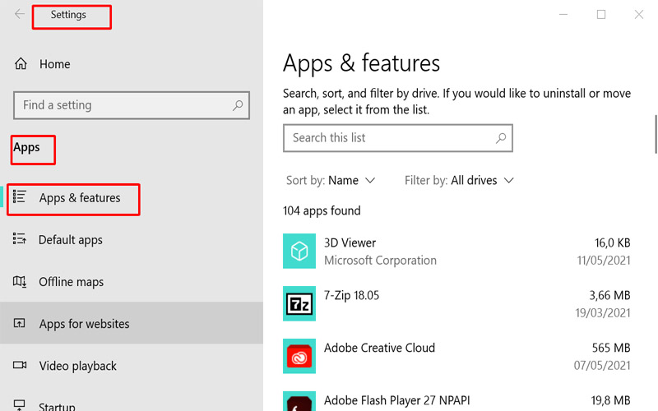
Task: Click the Find a setting field
Action: coord(123,105)
